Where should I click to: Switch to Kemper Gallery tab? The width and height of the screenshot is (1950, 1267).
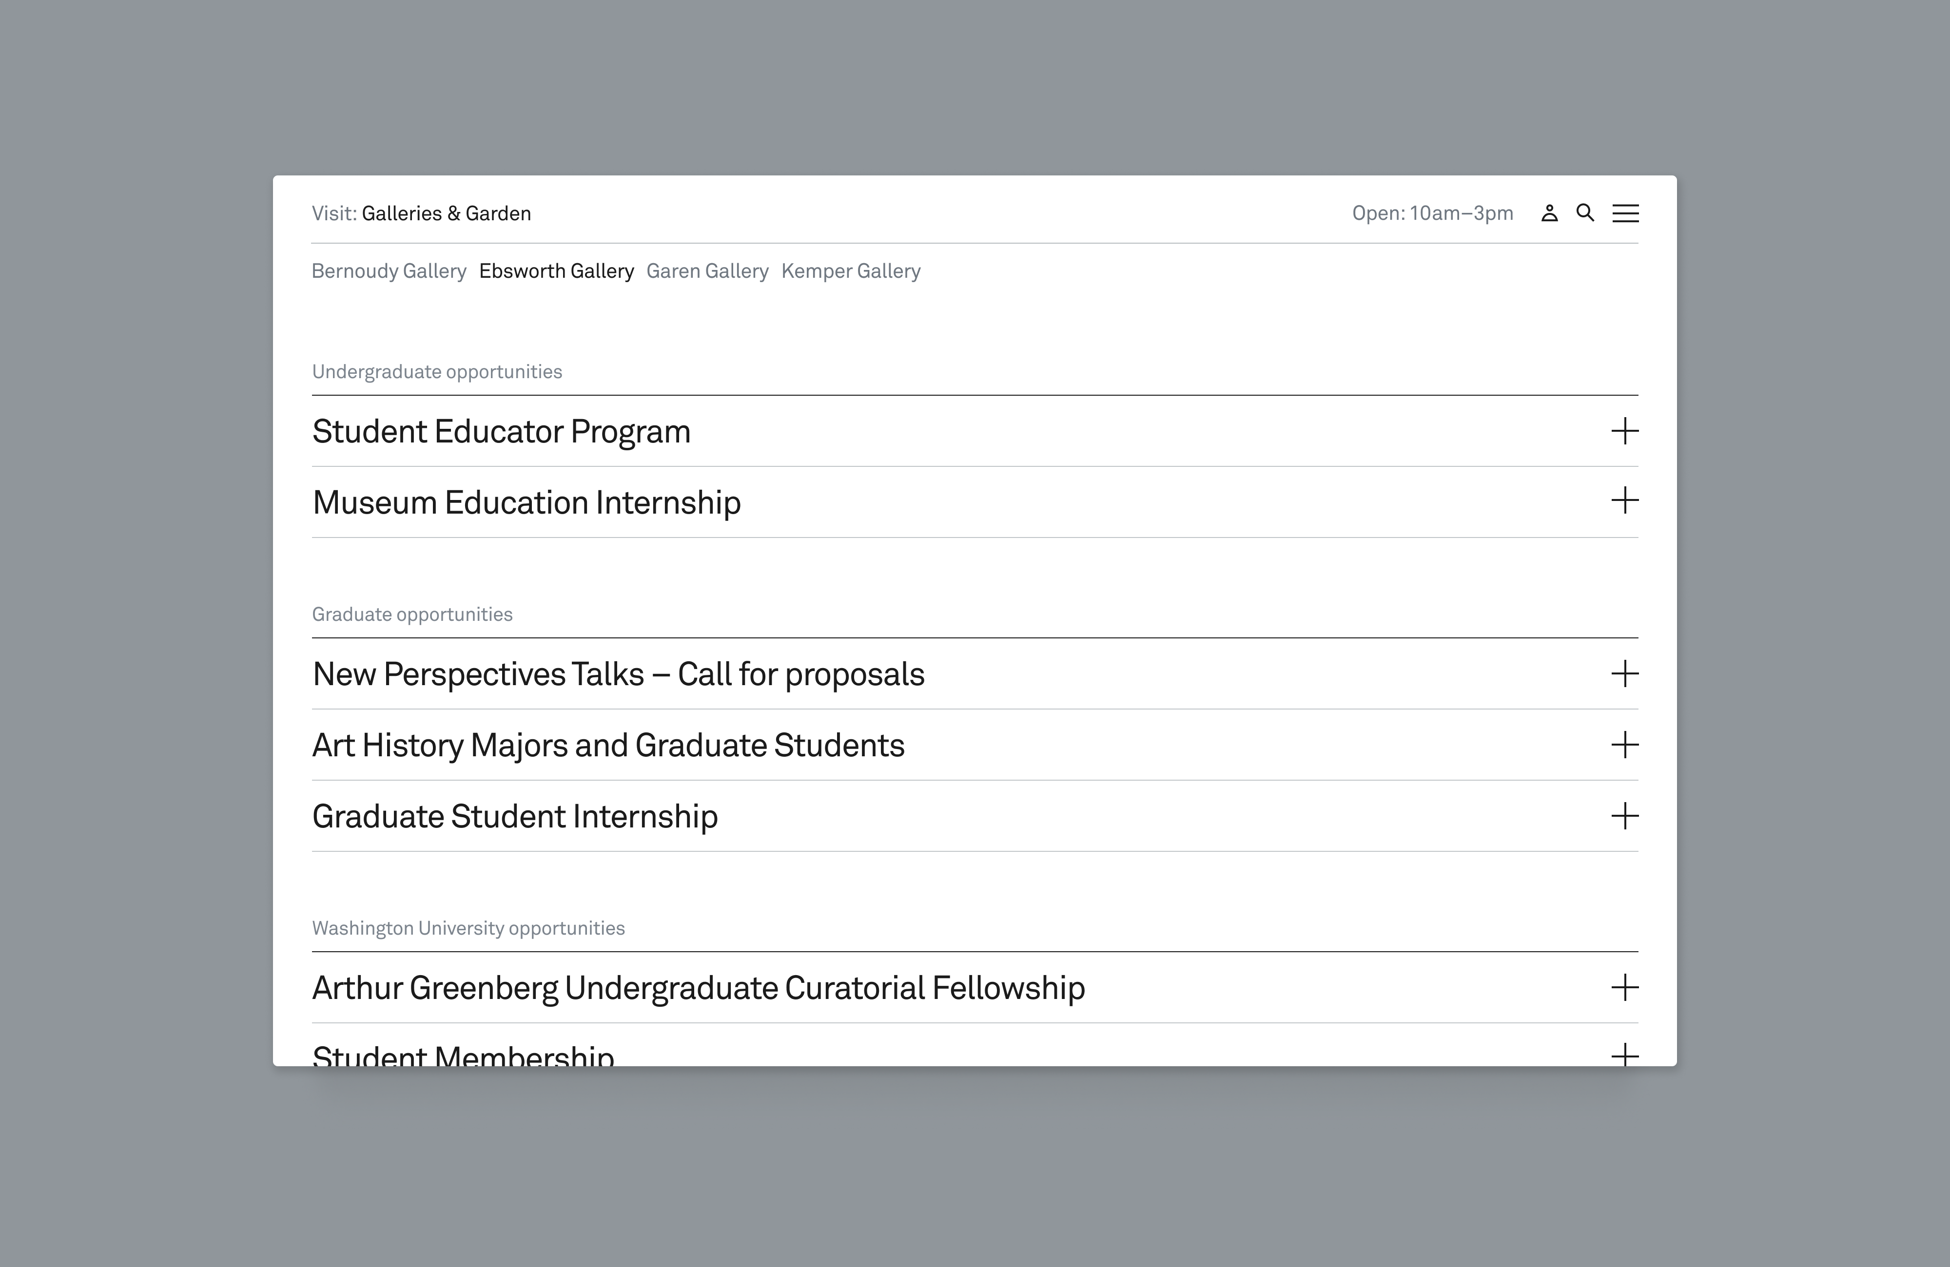pos(851,271)
